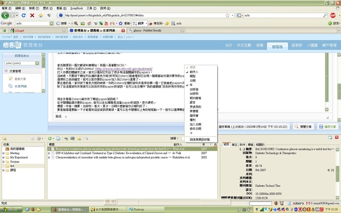Click the editor's vertical scrollbar thumb

[327, 77]
